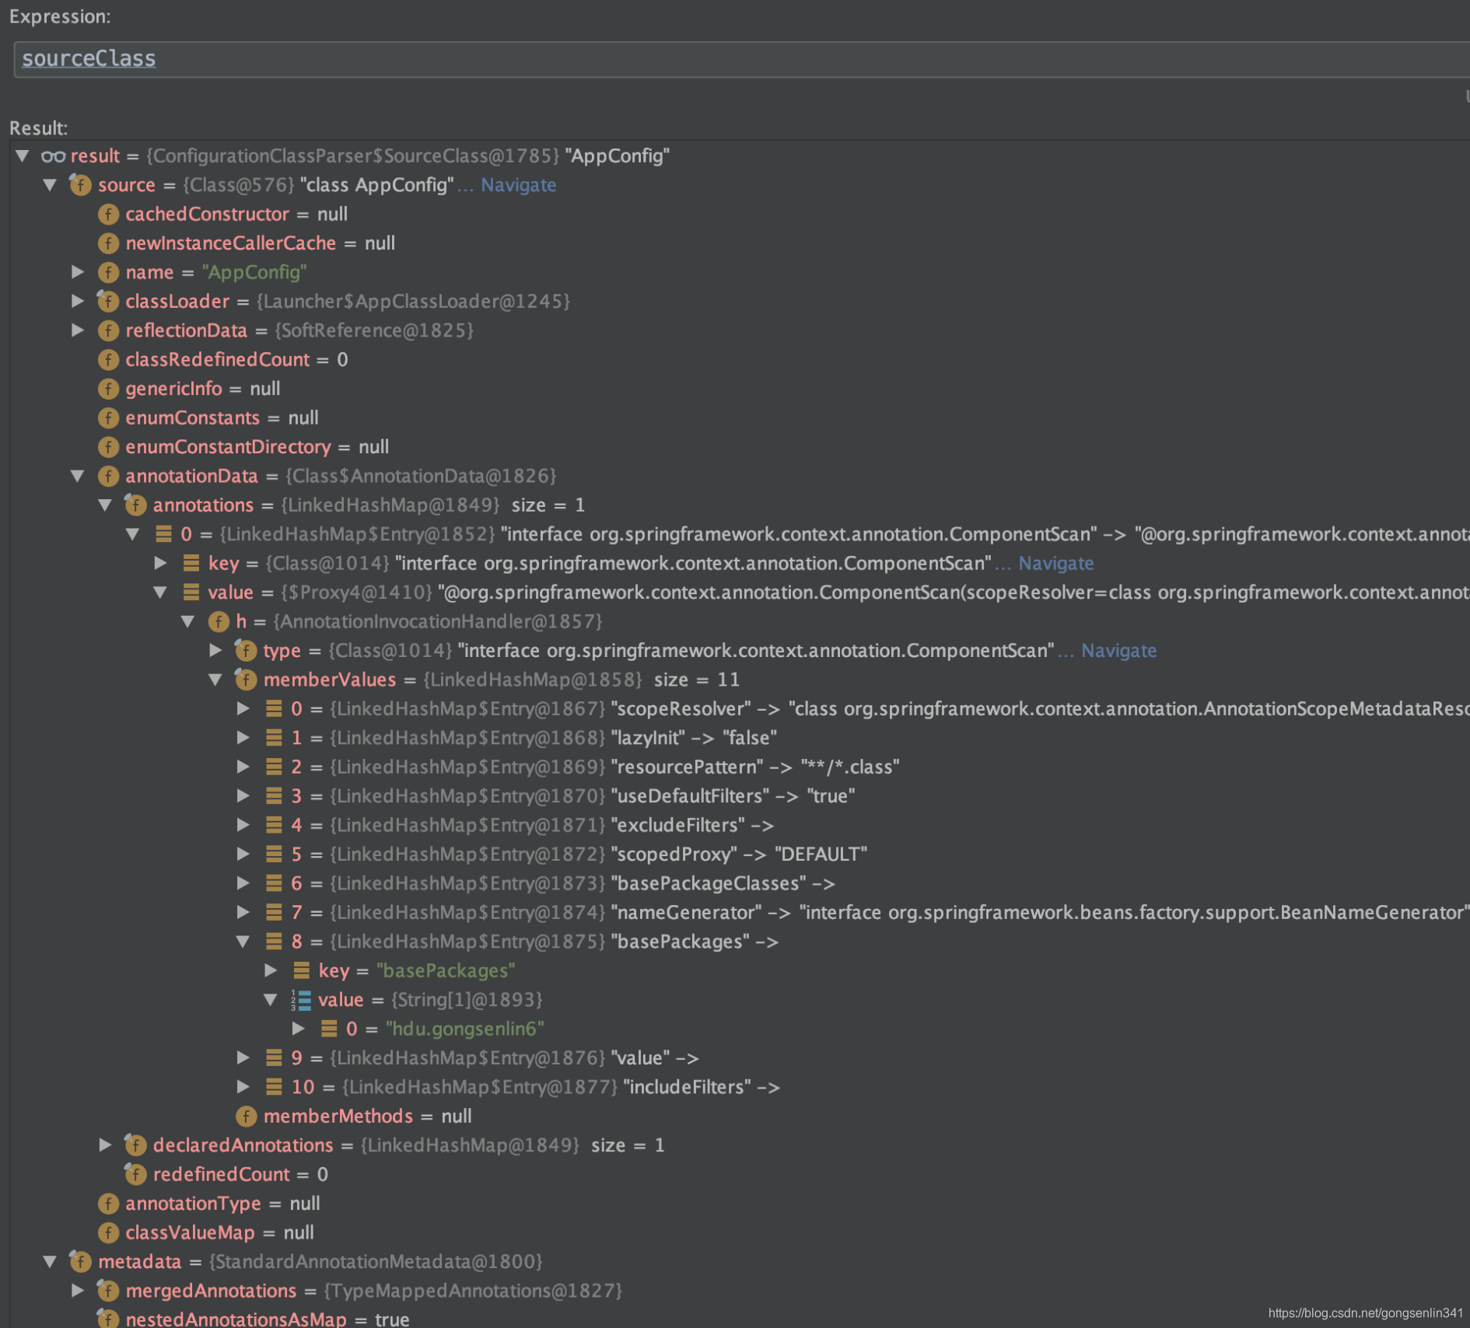Click the field icon of annotationData
The image size is (1470, 1328).
coord(108,476)
